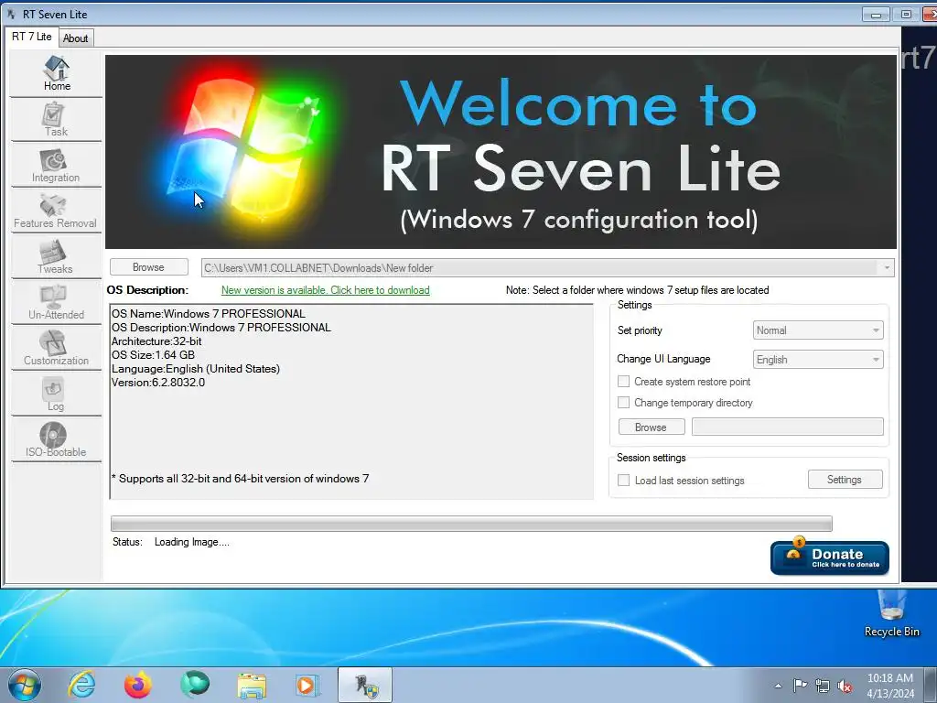The width and height of the screenshot is (937, 703).
Task: Expand the setup folder path dropdown
Action: (x=887, y=268)
